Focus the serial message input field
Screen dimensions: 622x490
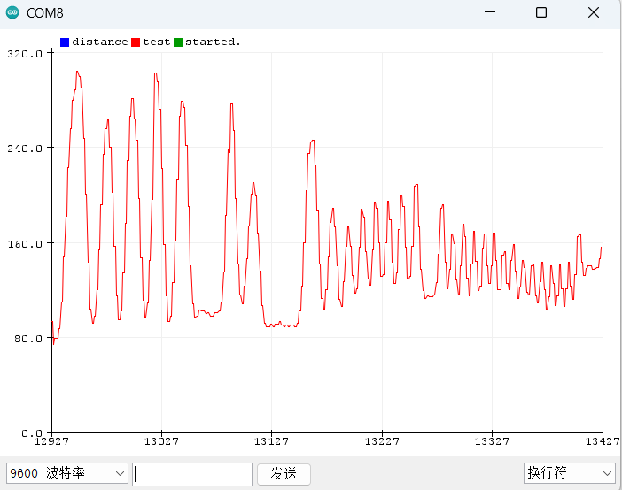192,474
